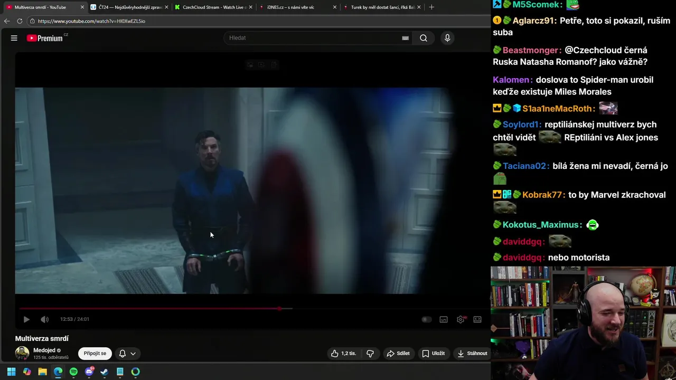This screenshot has height=380, width=676.
Task: Open File Explorer from the taskbar
Action: click(x=42, y=372)
